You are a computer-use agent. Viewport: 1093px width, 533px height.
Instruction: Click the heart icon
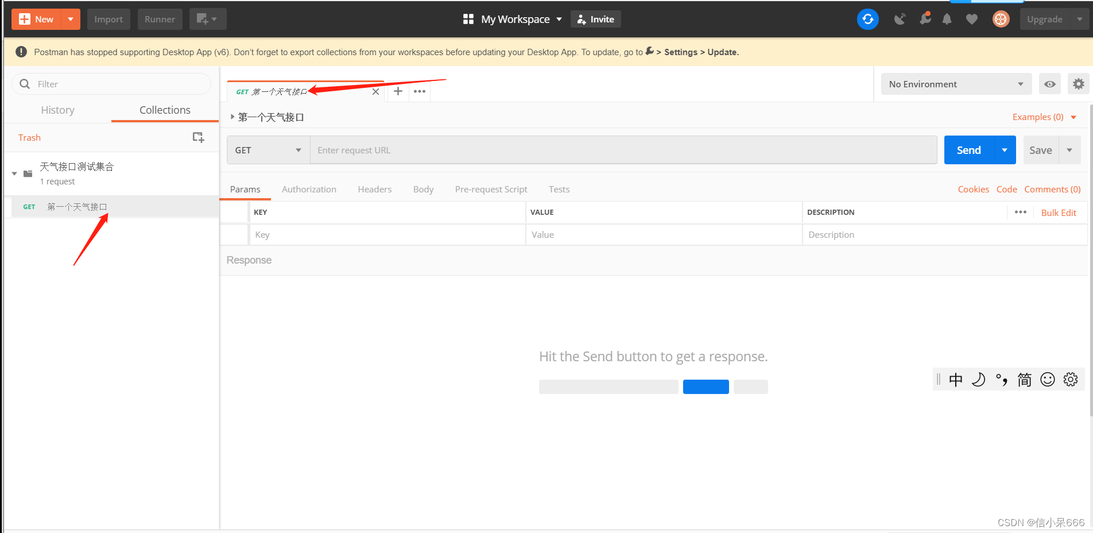pyautogui.click(x=971, y=19)
